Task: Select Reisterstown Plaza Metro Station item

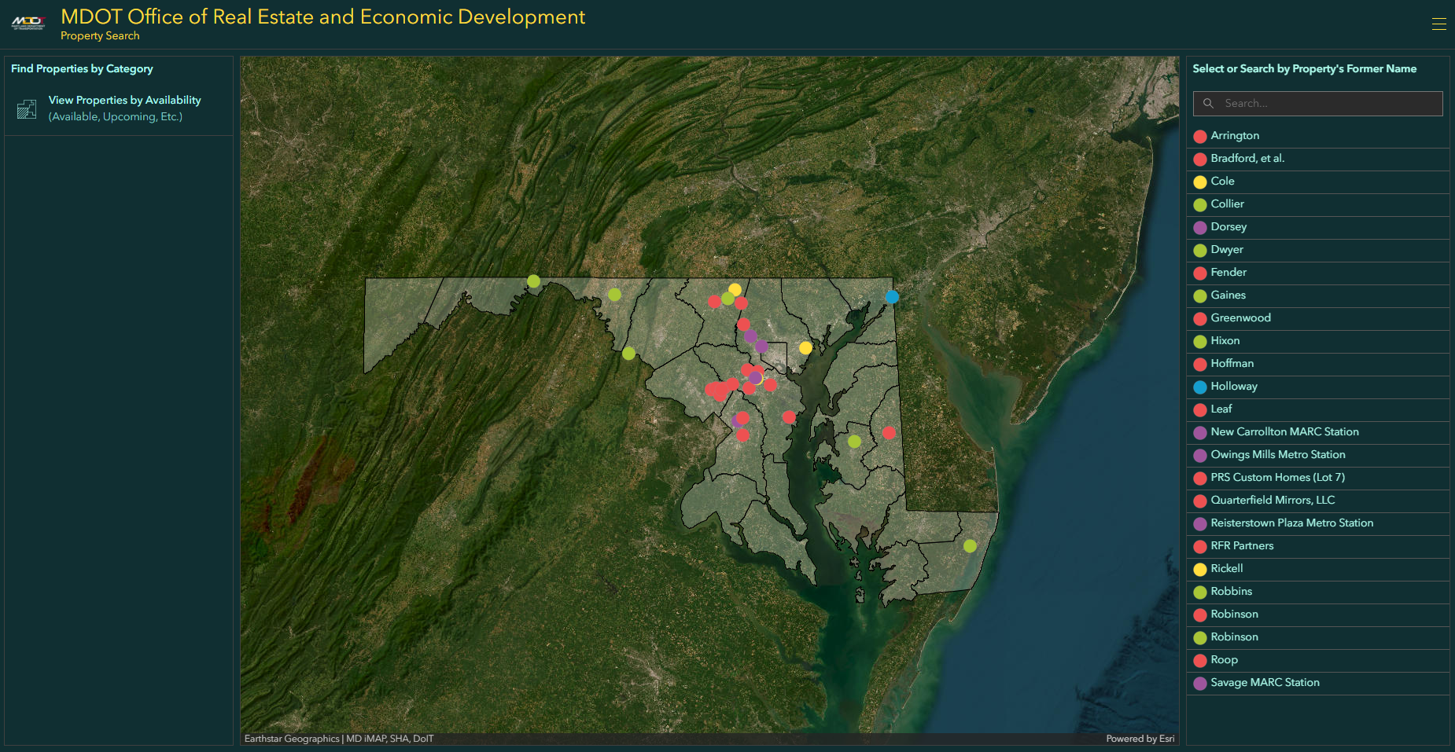Action: click(x=1291, y=523)
